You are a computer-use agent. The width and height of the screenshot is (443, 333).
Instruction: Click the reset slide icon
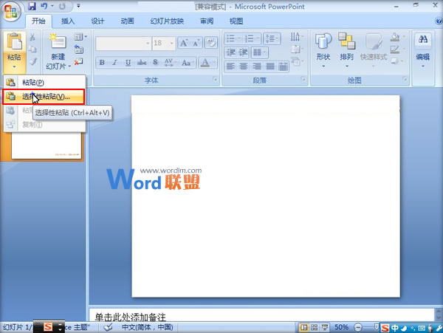(x=79, y=49)
